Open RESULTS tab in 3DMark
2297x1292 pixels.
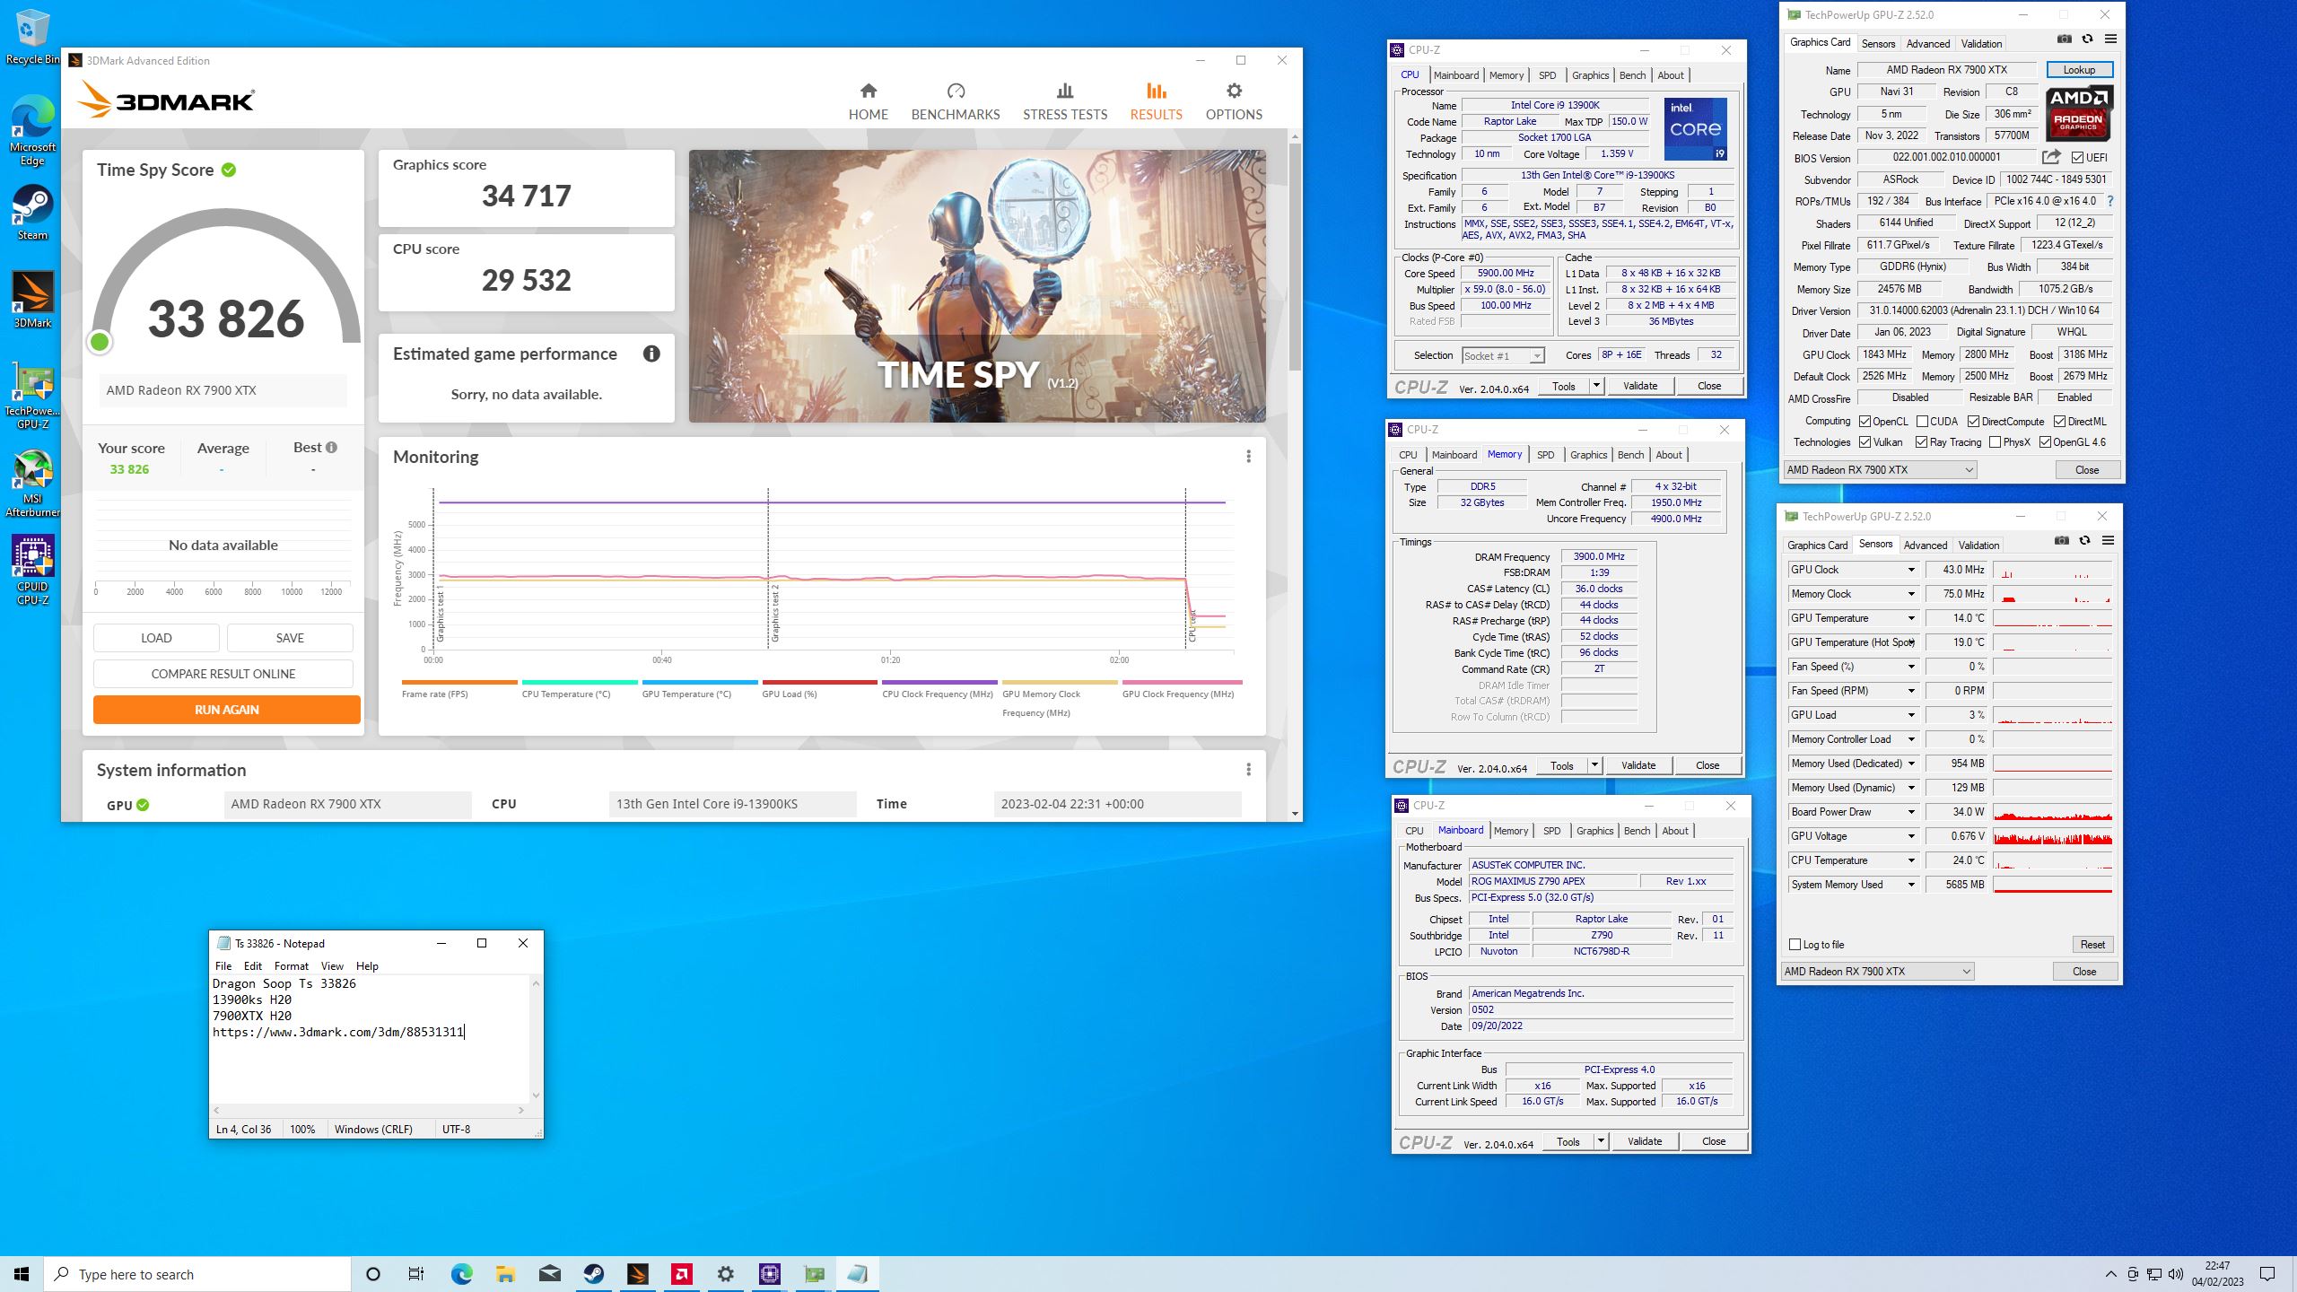tap(1156, 101)
